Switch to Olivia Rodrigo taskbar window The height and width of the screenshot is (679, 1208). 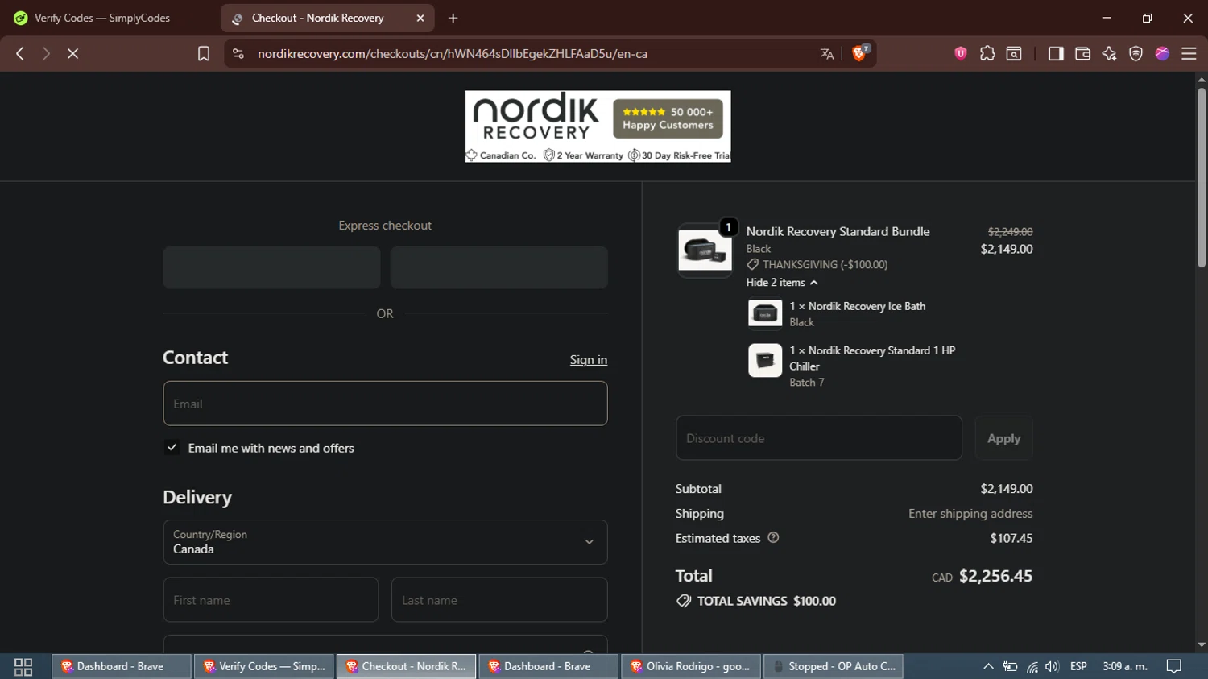[x=691, y=666]
